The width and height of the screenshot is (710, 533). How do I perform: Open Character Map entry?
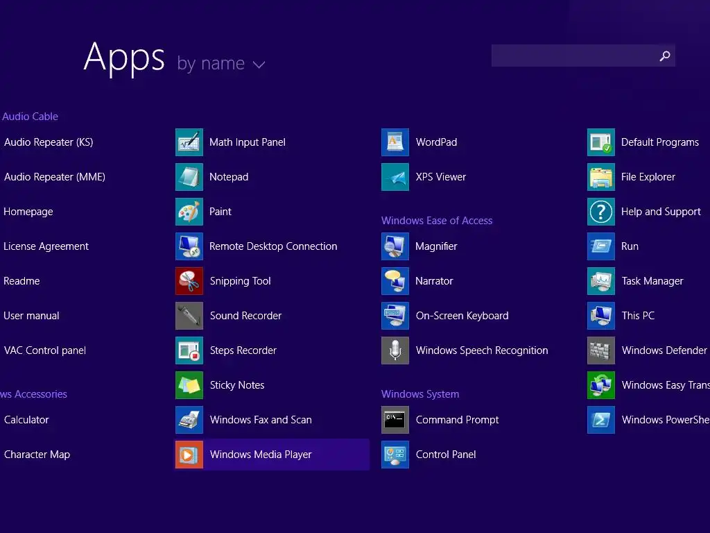coord(37,455)
